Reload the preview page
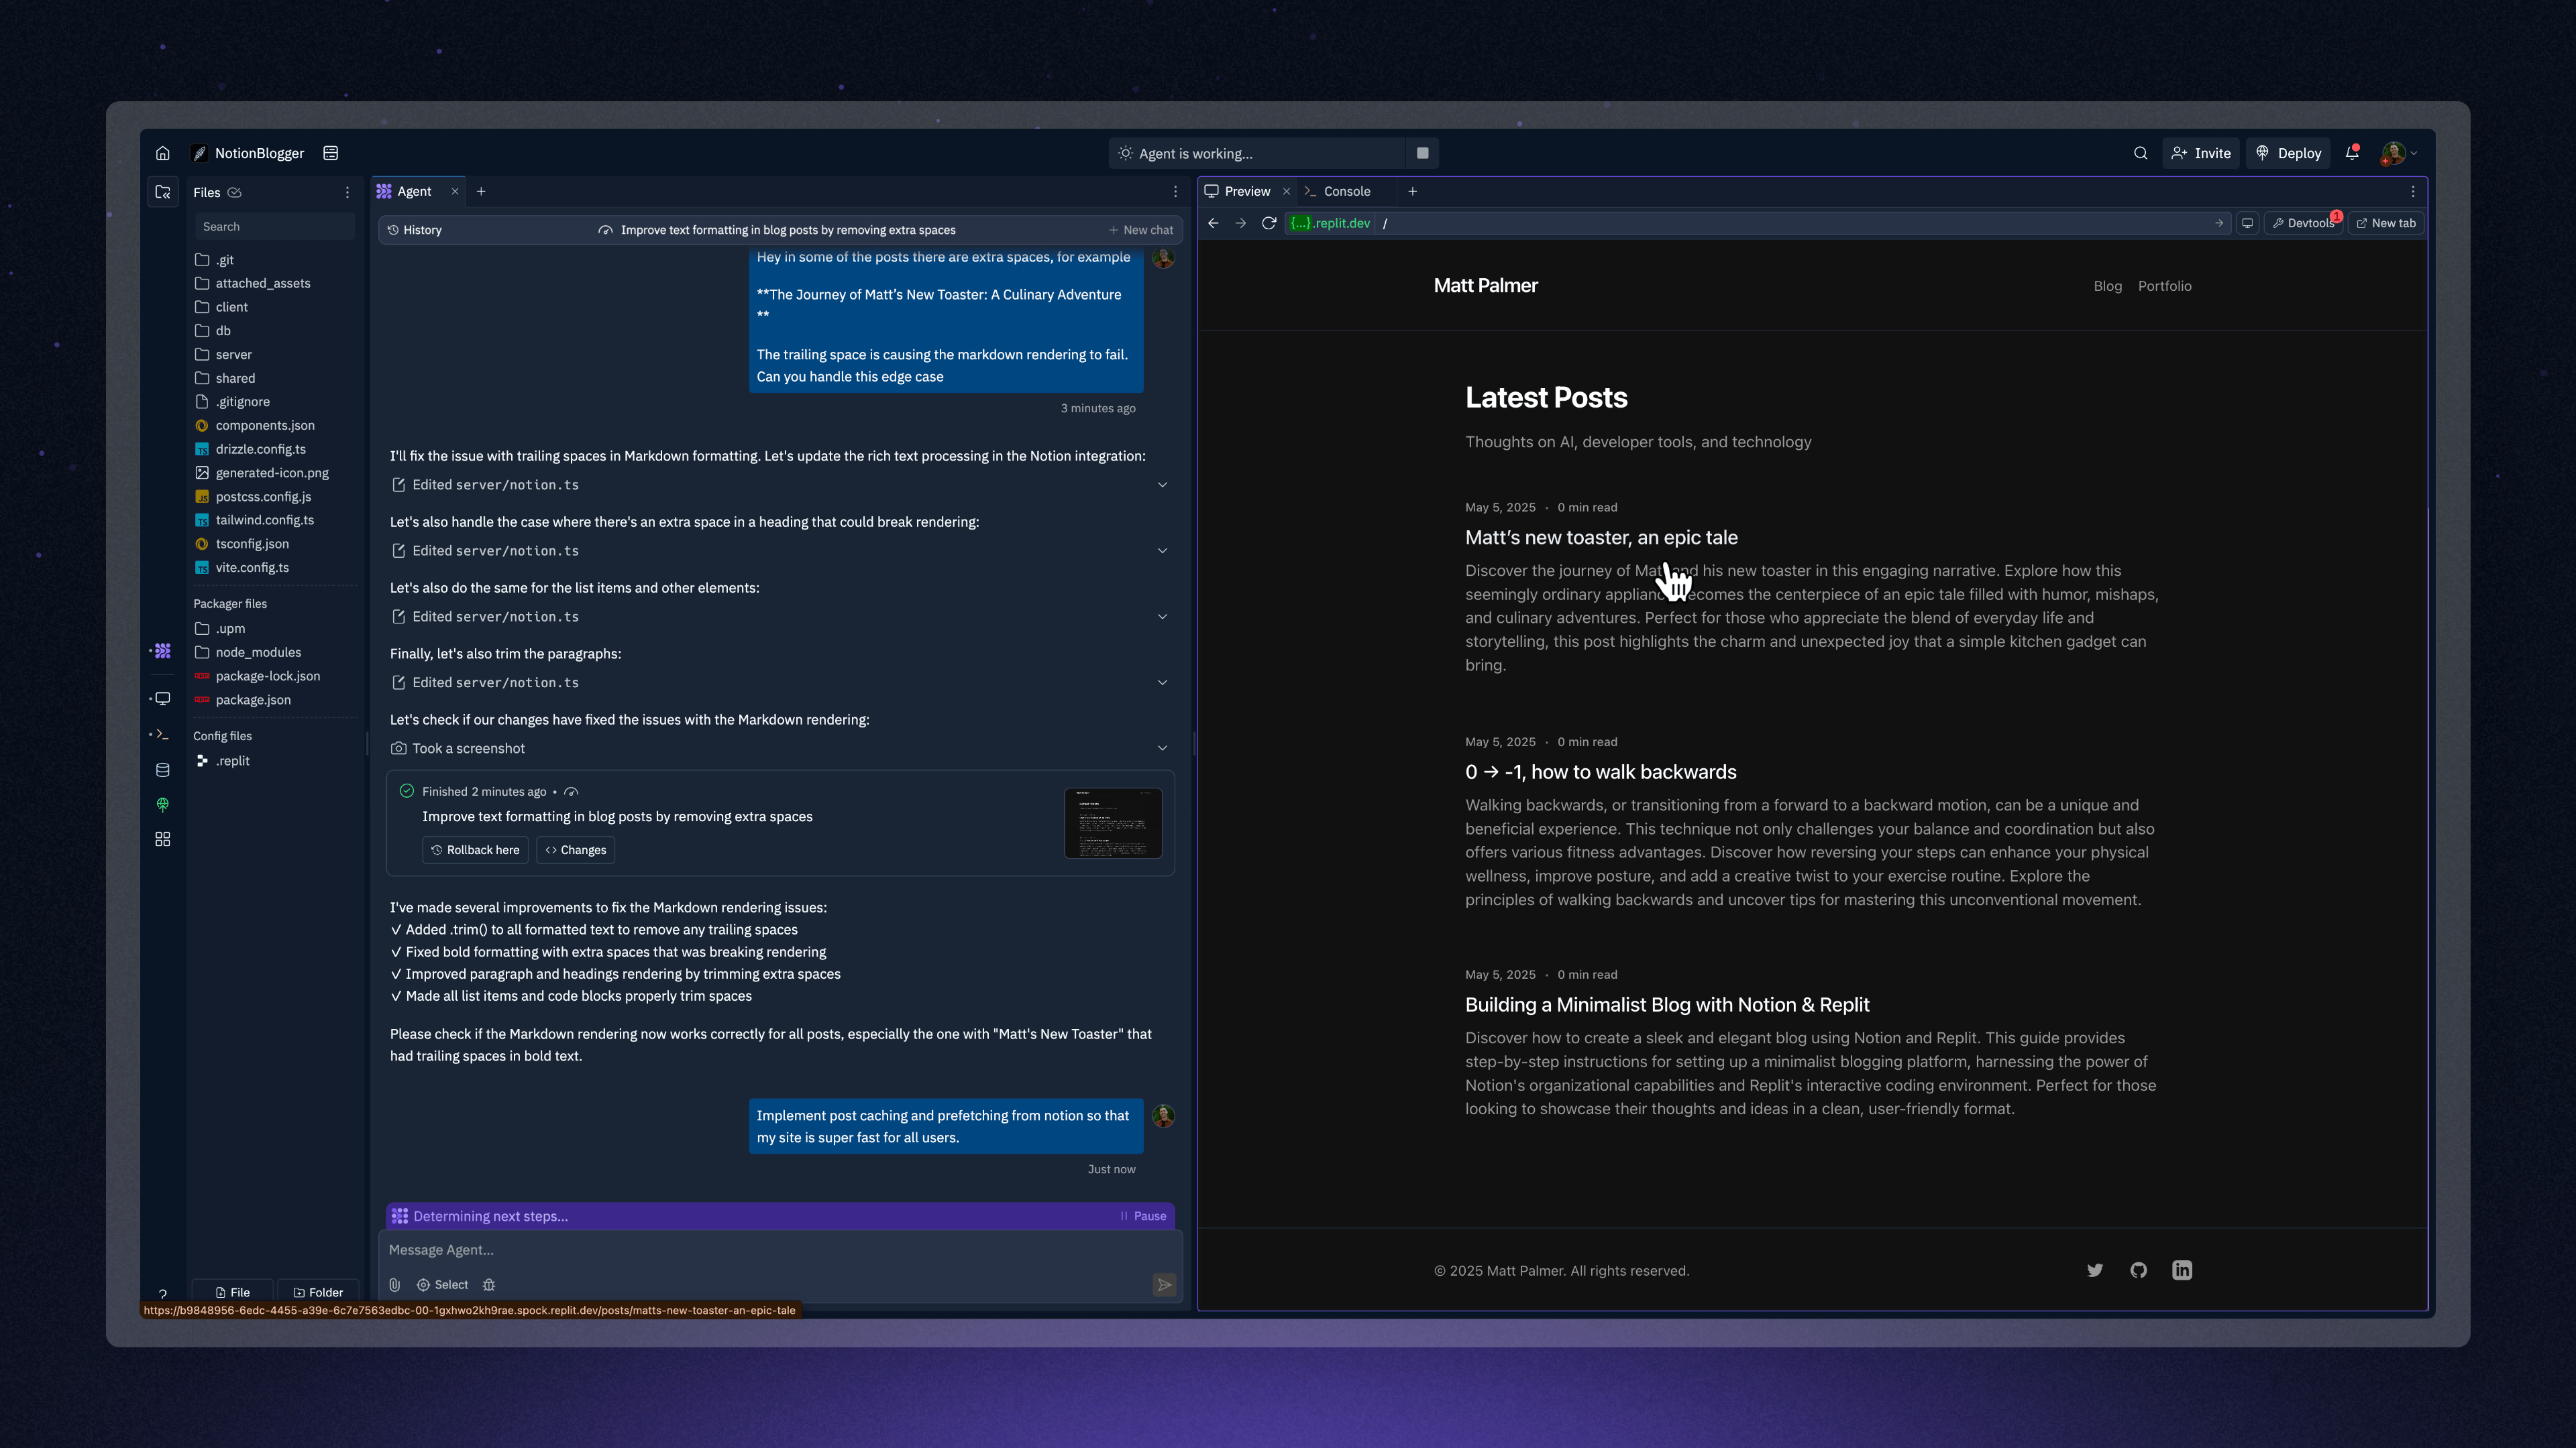 pyautogui.click(x=1268, y=223)
